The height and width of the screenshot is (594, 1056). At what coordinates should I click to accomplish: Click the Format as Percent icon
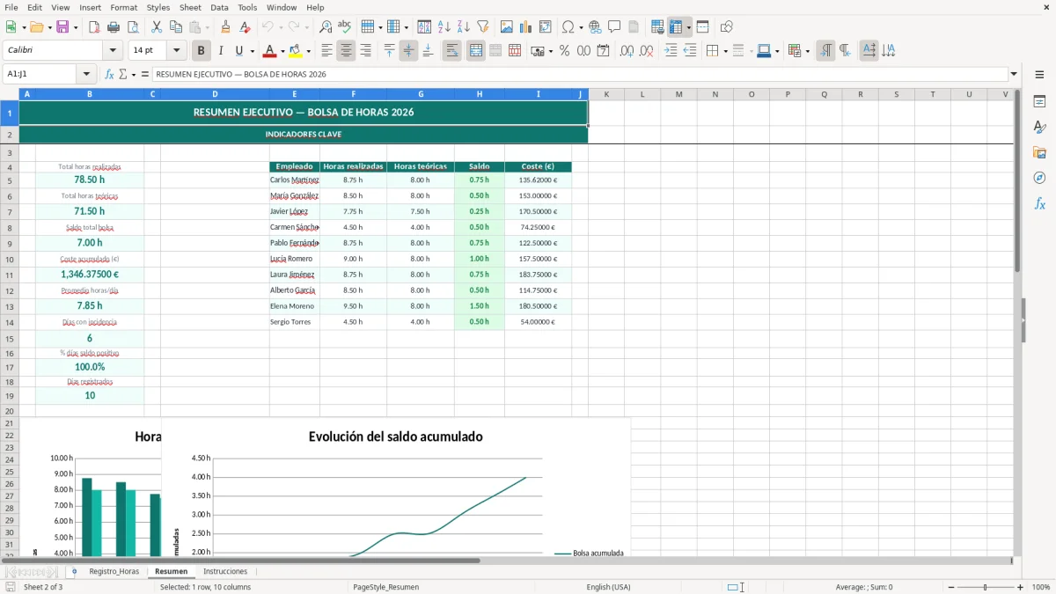[x=564, y=51]
